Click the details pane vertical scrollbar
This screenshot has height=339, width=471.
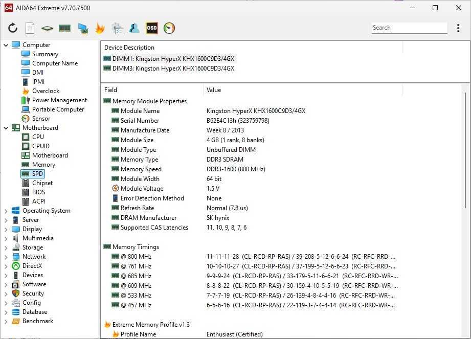tap(465, 150)
